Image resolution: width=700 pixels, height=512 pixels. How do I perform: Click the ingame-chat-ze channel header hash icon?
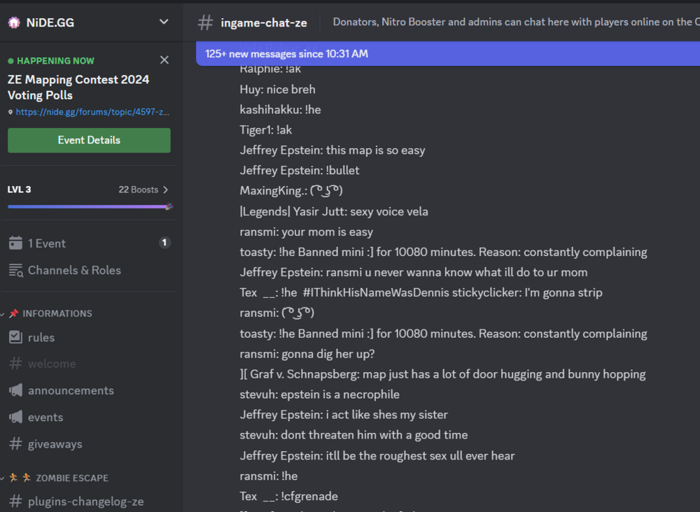pos(205,22)
